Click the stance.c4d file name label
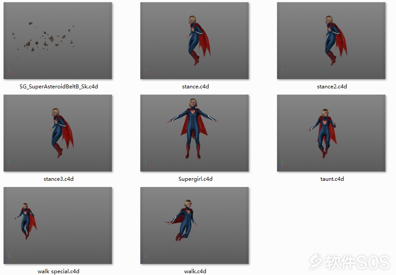 pos(195,87)
